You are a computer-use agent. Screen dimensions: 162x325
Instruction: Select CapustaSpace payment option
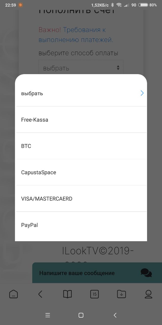point(82,172)
